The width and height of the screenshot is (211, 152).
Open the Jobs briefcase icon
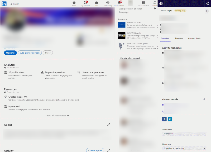pyautogui.click(x=97, y=3)
